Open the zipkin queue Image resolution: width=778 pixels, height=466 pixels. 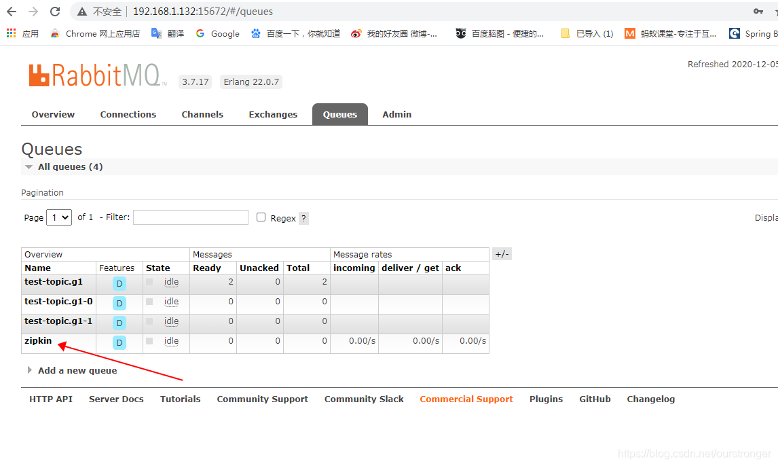[38, 340]
